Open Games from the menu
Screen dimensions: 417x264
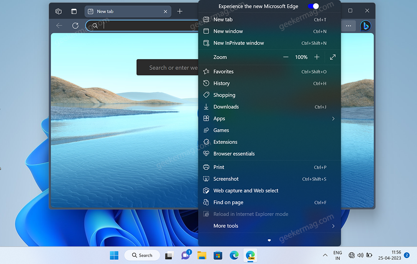pos(269,130)
